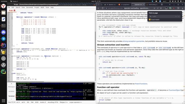Image resolution: width=185 pixels, height=104 pixels.
Task: Open the keyboard layout indicator dropdown
Action: pos(165,1)
